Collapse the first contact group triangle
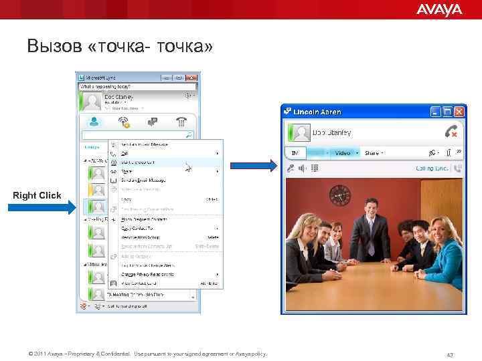 pyautogui.click(x=85, y=160)
